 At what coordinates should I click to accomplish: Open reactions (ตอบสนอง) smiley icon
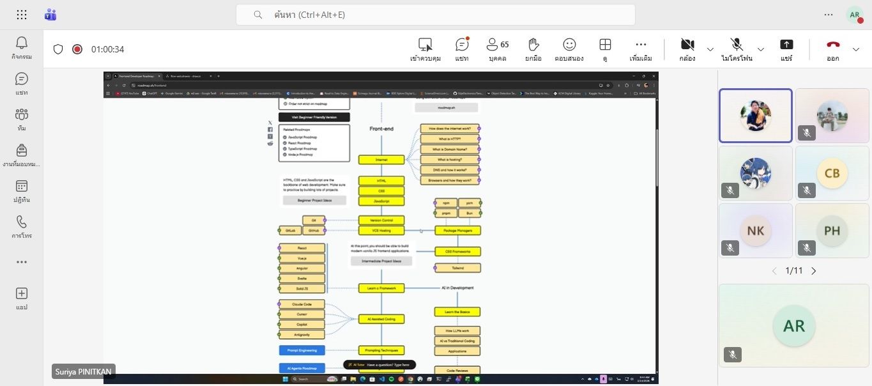point(569,49)
